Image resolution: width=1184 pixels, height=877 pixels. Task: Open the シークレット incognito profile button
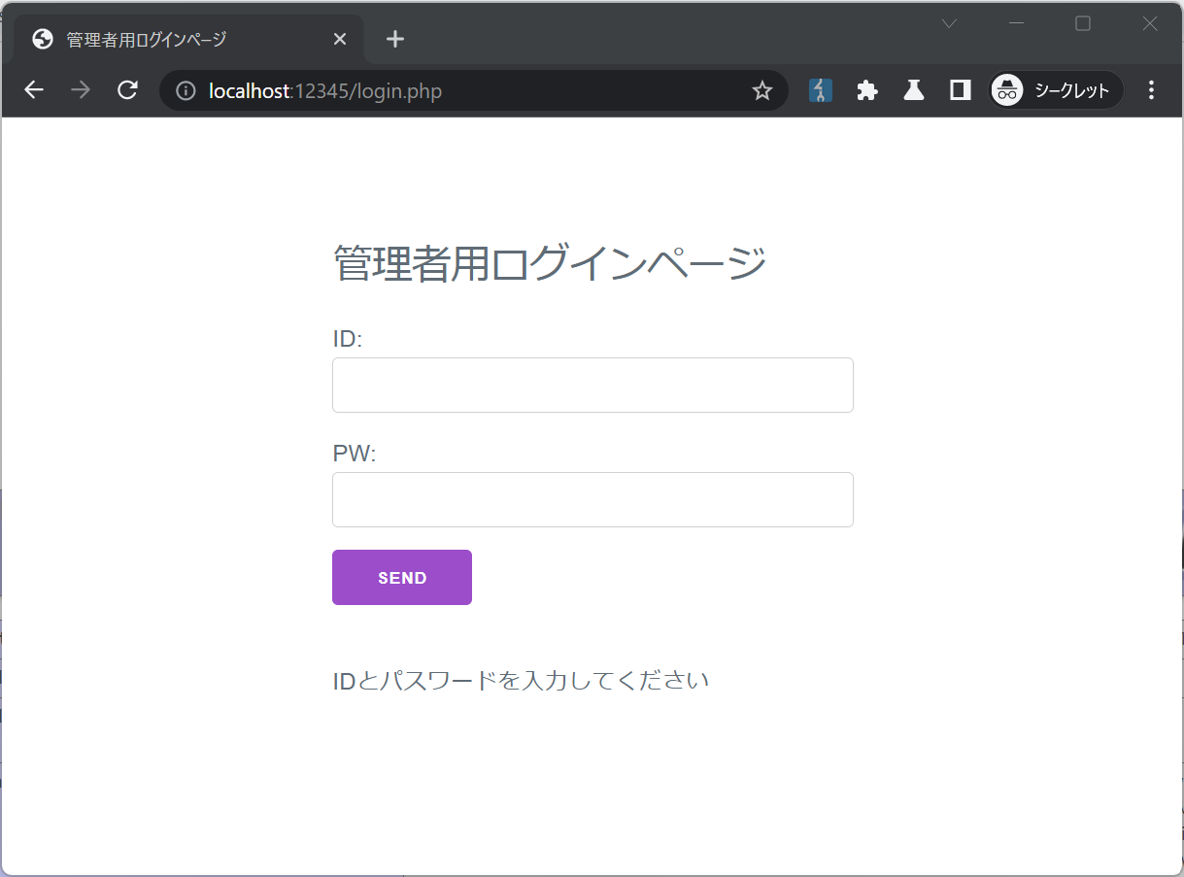1057,90
